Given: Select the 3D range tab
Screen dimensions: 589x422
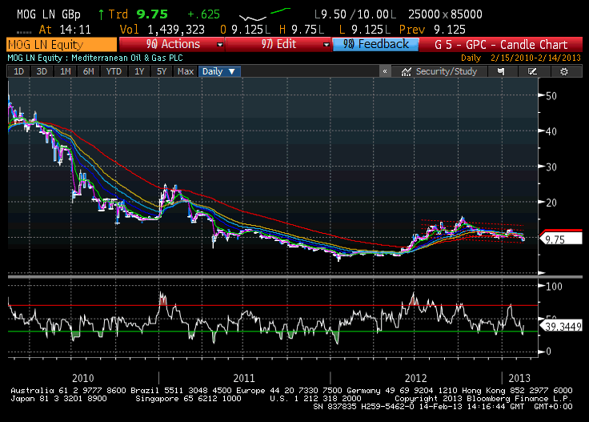Looking at the screenshot, I should tap(42, 71).
